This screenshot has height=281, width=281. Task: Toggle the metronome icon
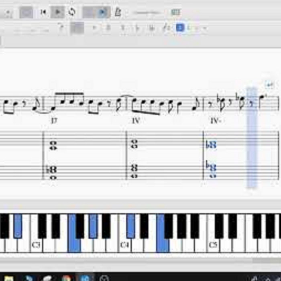[118, 12]
